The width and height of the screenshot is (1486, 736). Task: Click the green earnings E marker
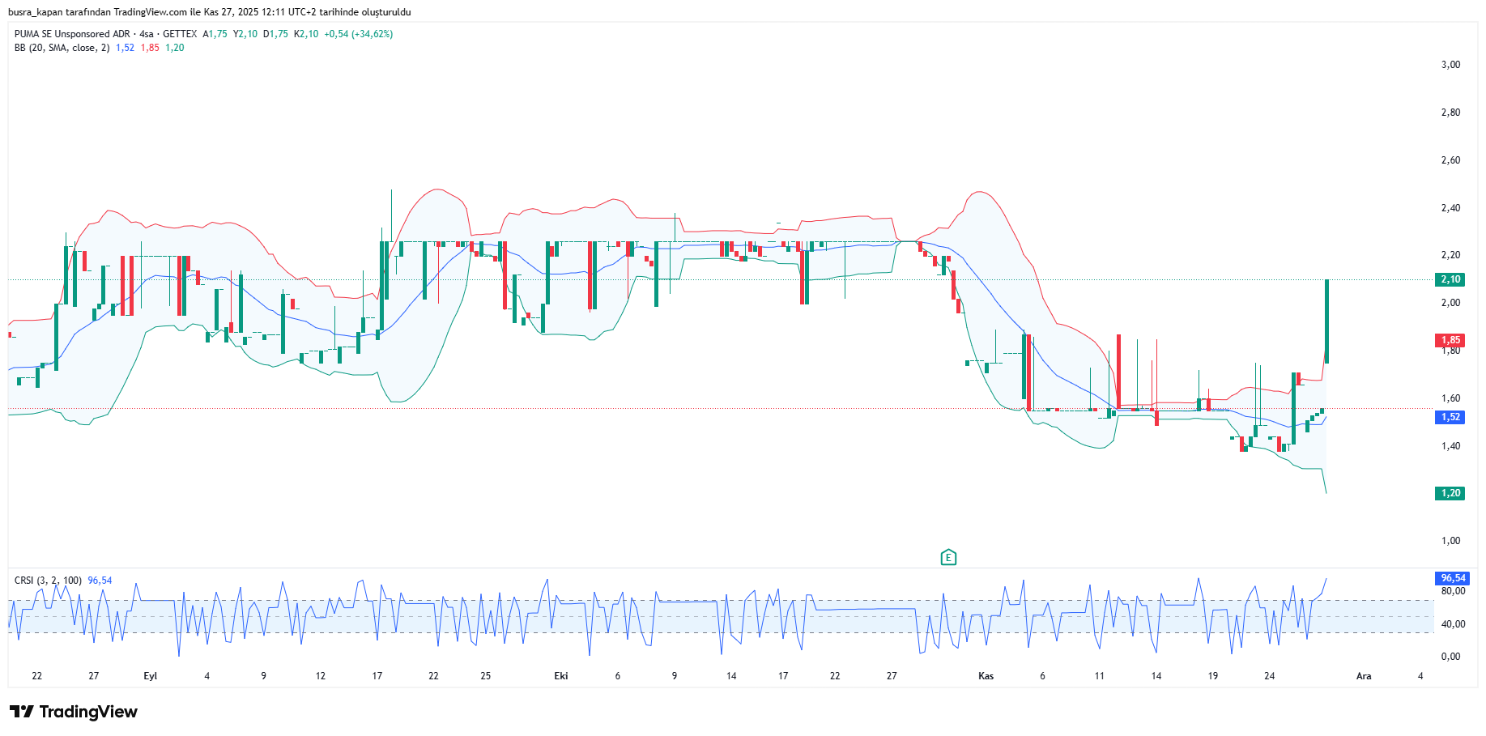[x=948, y=557]
